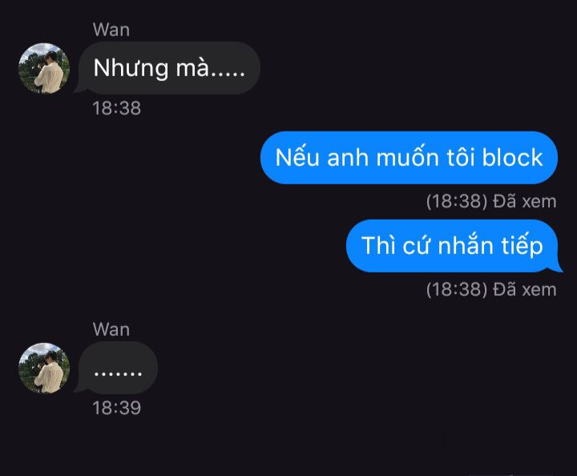Tap Wan's profile picture beside the dots message
The width and height of the screenshot is (577, 476).
point(44,368)
